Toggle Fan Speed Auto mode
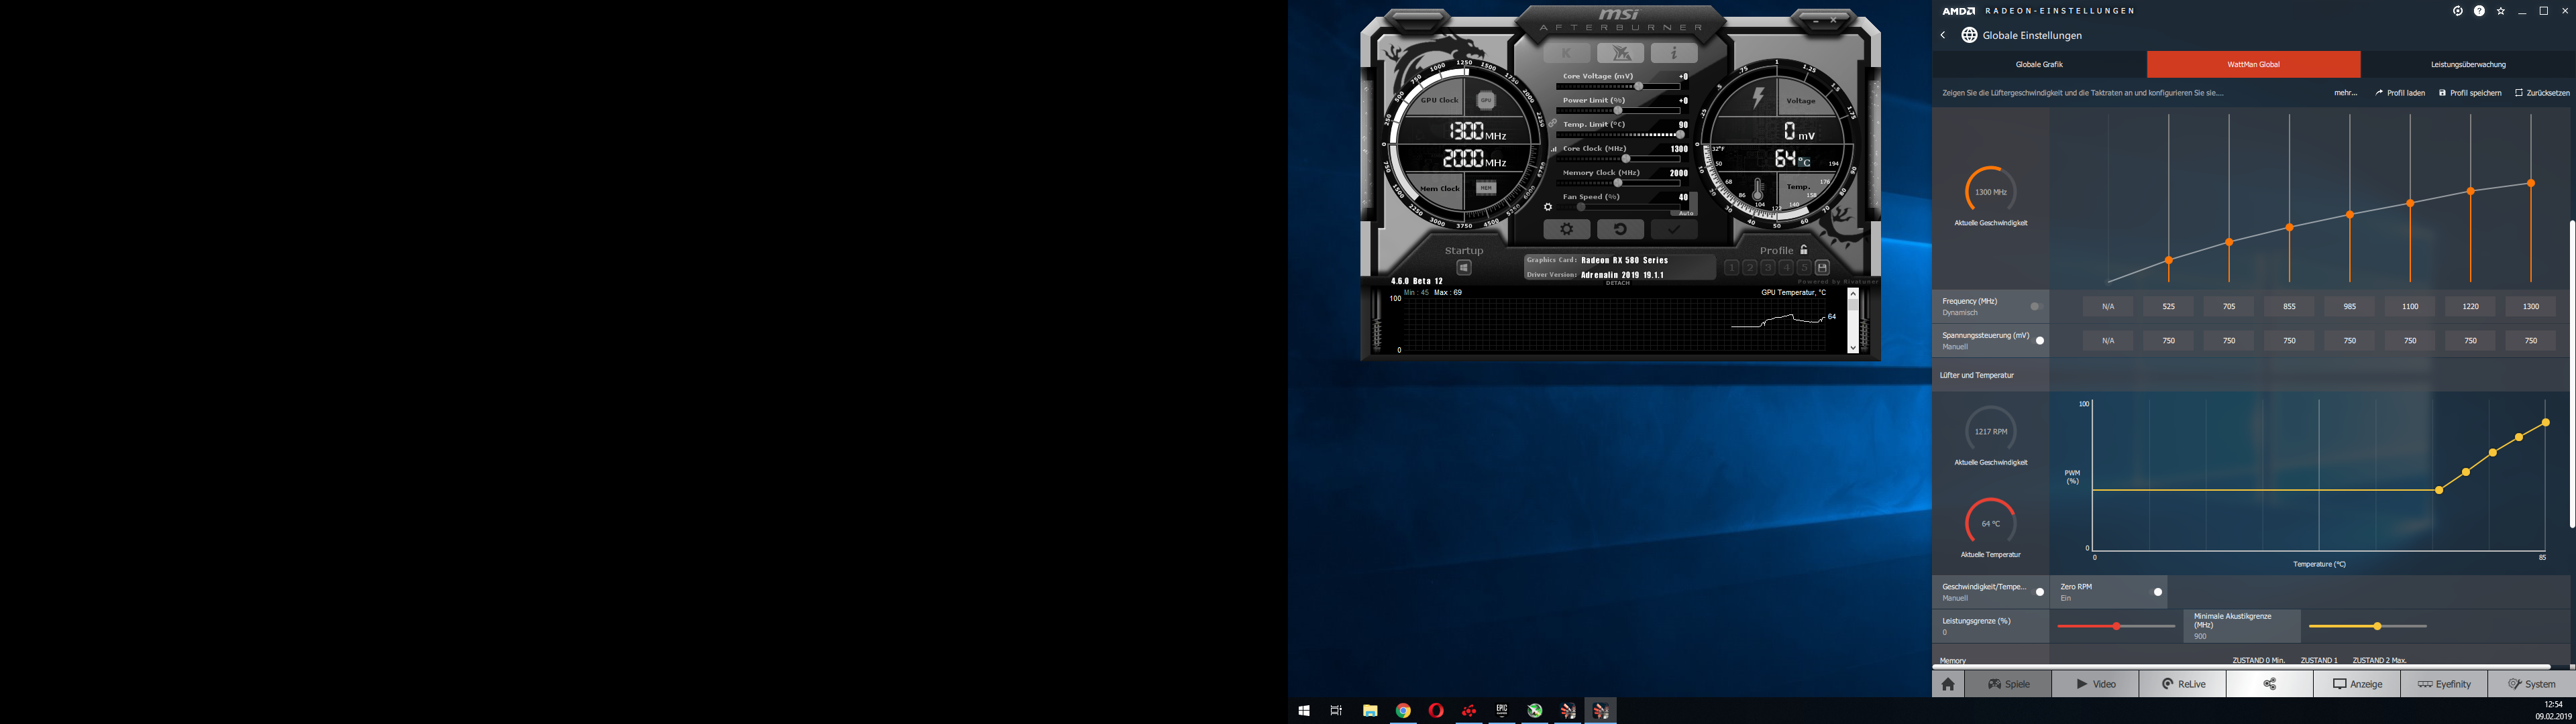 pos(1686,213)
